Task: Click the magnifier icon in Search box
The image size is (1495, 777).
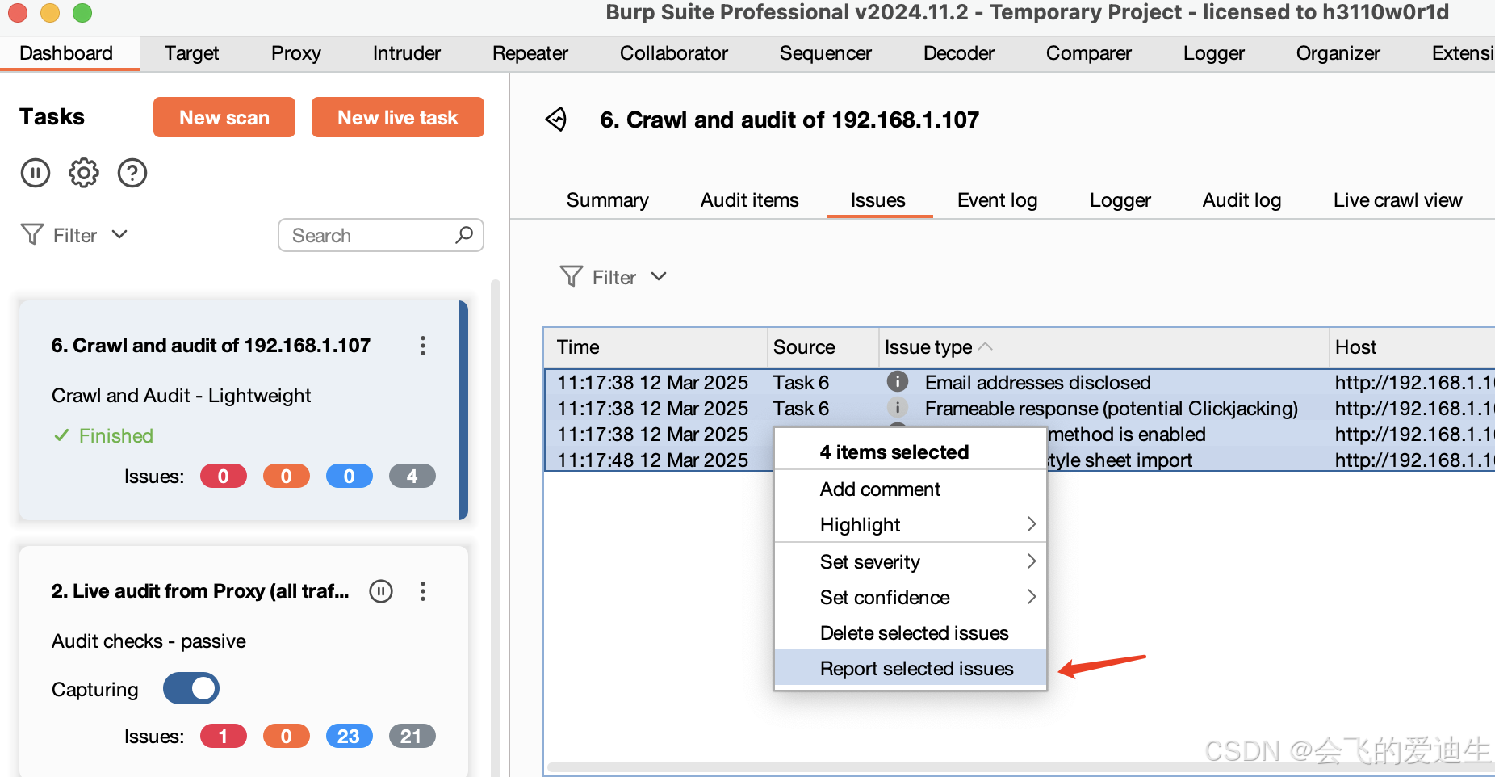Action: [x=464, y=235]
